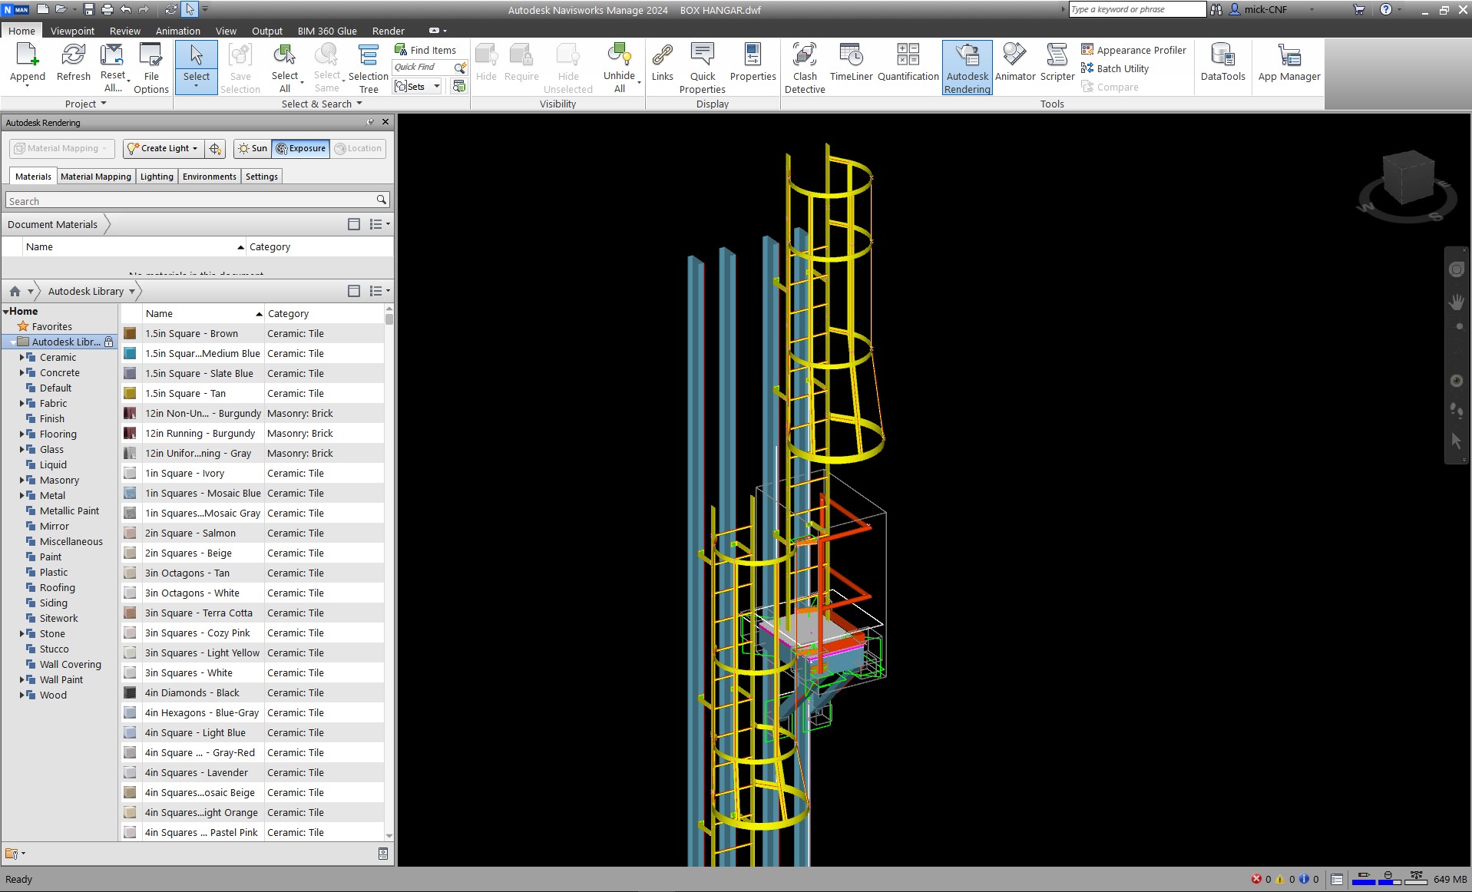The width and height of the screenshot is (1472, 892).
Task: Refresh the model files
Action: (73, 62)
